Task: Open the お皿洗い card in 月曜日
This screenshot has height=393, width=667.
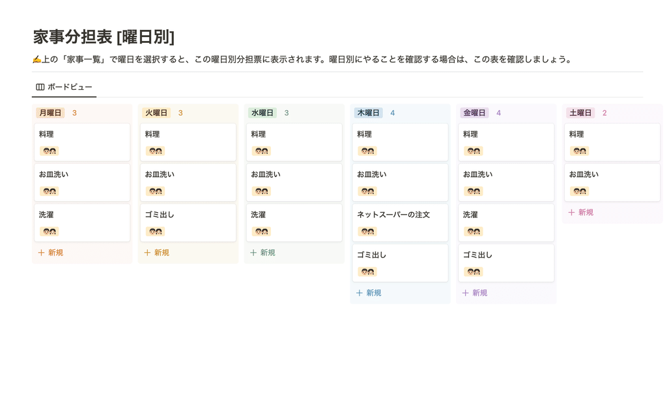Action: tap(82, 183)
